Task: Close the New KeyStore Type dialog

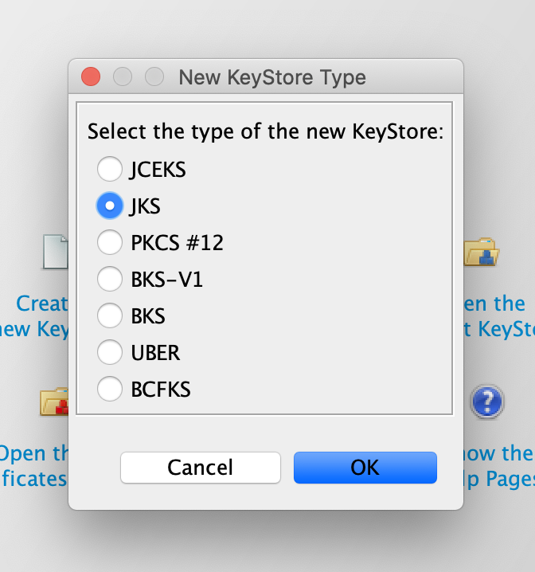Action: pyautogui.click(x=91, y=77)
